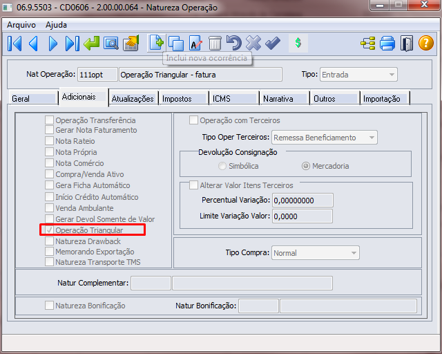The width and height of the screenshot is (442, 354).
Task: Check Gerar Nota Faturamento box
Action: [x=49, y=129]
